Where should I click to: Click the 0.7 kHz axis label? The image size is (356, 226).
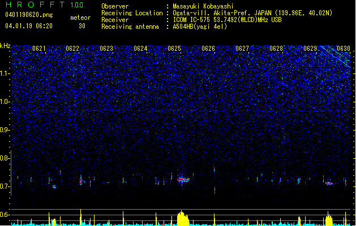coord(5,186)
